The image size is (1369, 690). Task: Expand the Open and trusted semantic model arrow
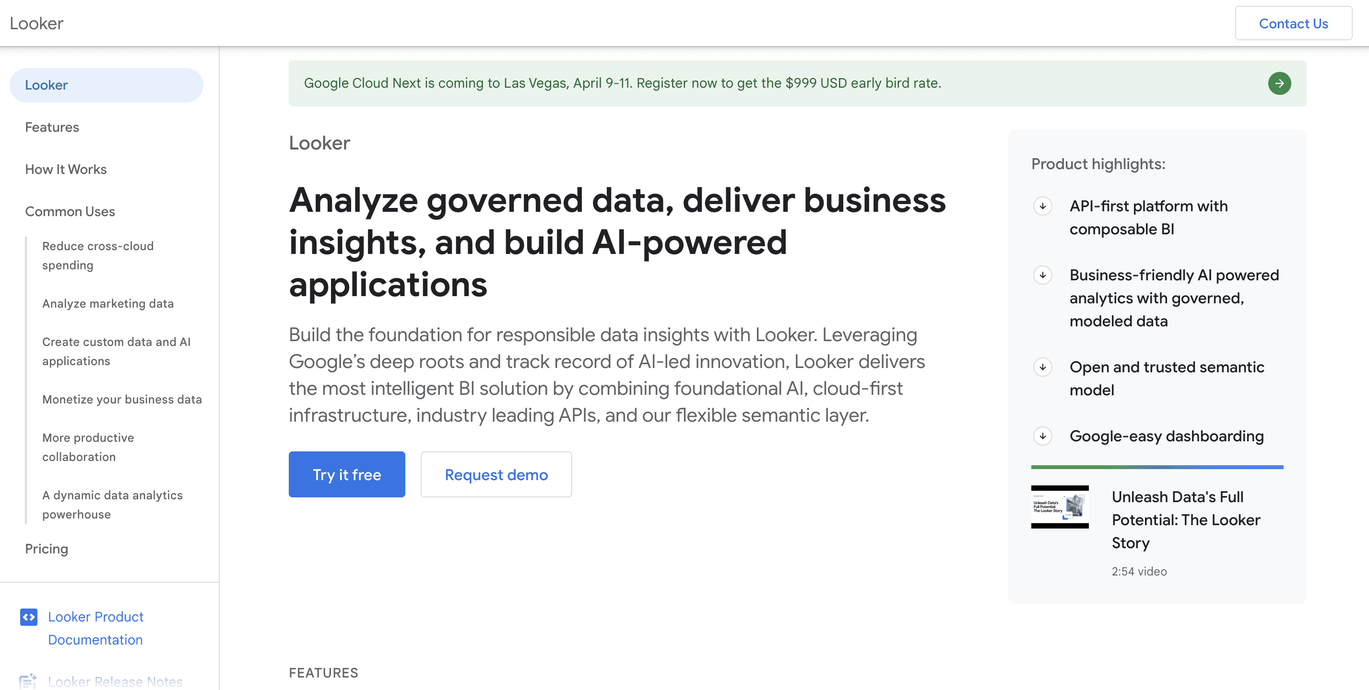tap(1043, 367)
